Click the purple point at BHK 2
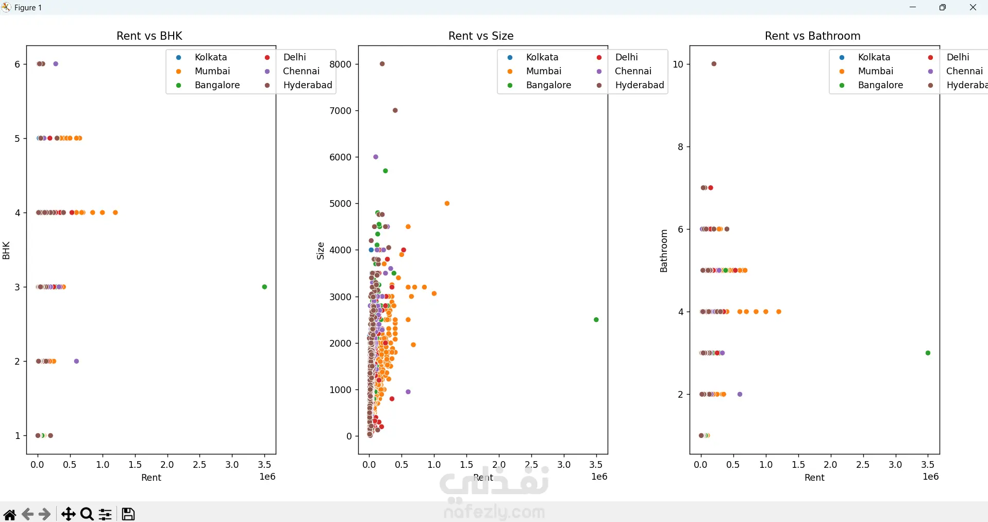This screenshot has height=522, width=988. 77,361
